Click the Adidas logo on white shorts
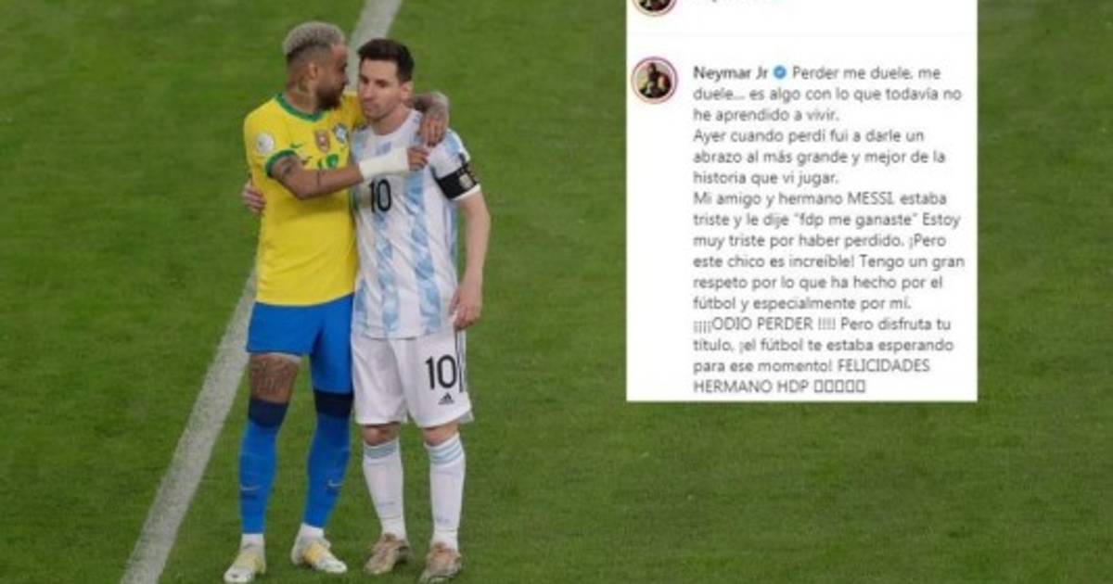This screenshot has height=584, width=1113. coord(446,399)
